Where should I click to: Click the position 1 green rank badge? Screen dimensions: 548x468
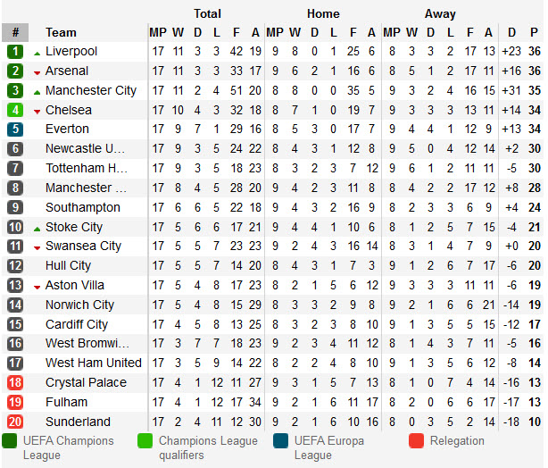pyautogui.click(x=15, y=51)
